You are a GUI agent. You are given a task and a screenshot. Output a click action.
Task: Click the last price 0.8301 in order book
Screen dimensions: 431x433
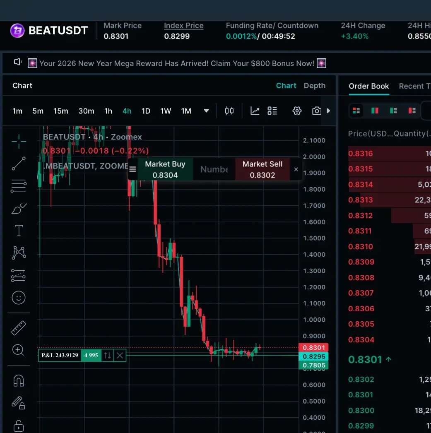365,360
